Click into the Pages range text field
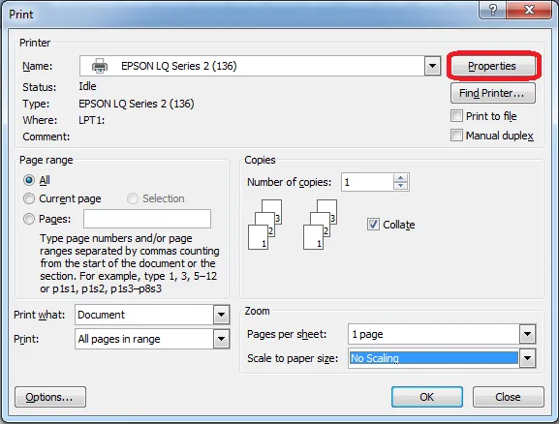 147,219
